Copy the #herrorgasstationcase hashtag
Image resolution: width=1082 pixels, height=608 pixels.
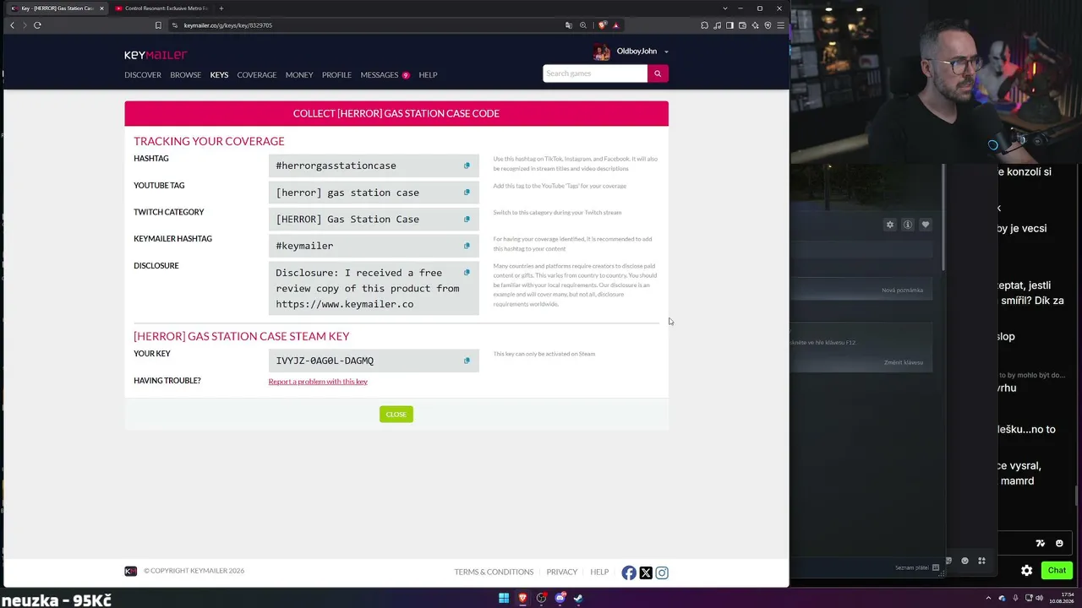point(467,166)
